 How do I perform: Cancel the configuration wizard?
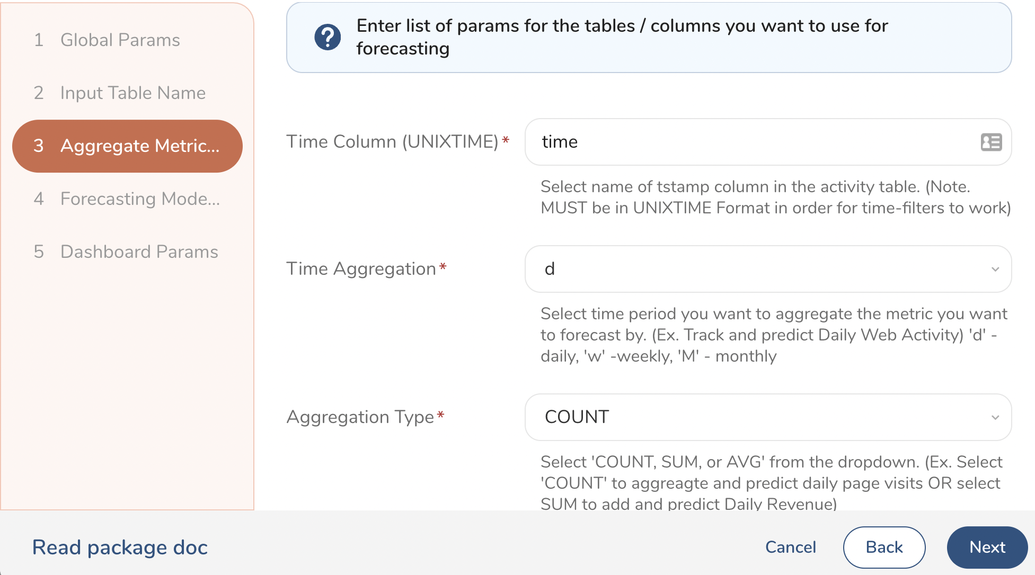790,547
